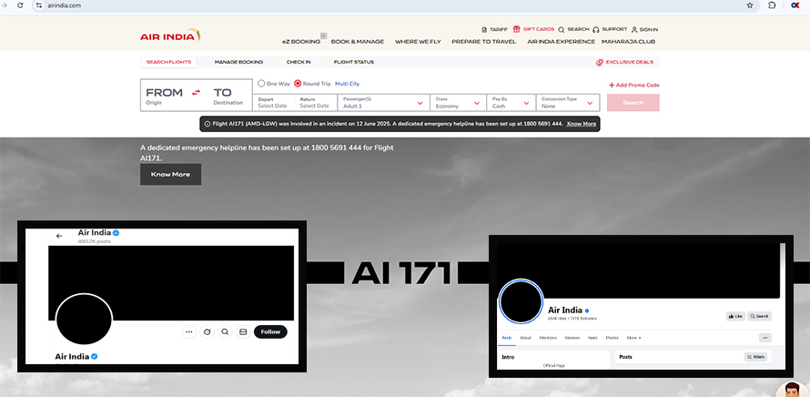
Task: Click the TO Destination field
Action: point(228,97)
